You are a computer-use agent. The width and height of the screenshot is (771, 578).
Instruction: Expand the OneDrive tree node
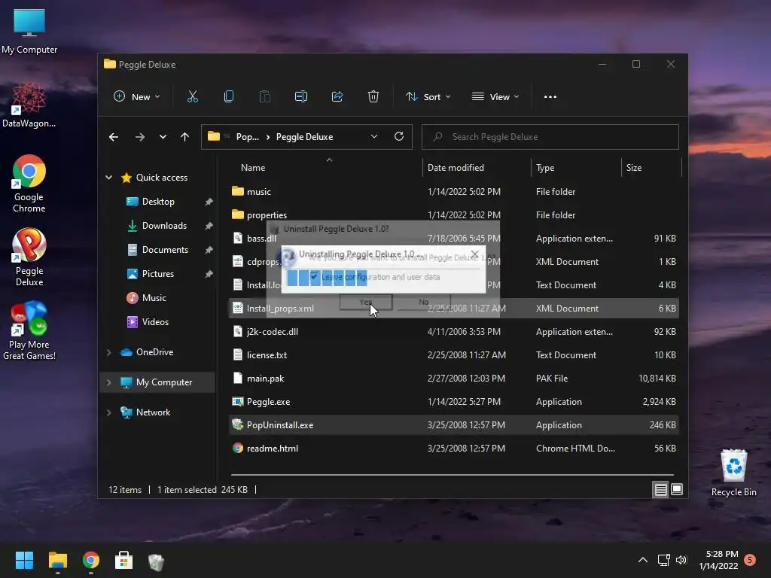pyautogui.click(x=108, y=352)
